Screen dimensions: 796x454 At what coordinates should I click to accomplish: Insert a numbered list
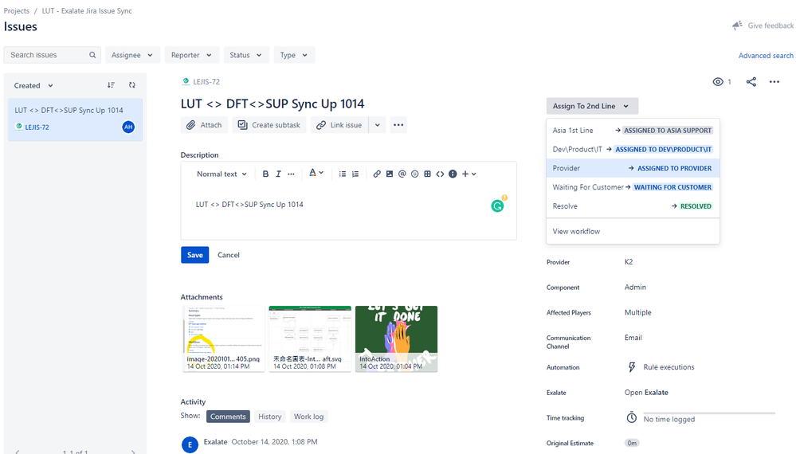355,174
